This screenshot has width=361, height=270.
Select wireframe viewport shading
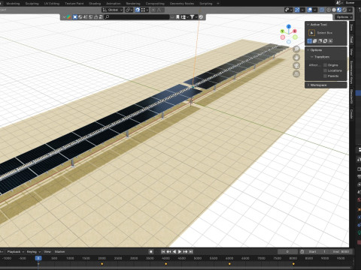point(329,10)
